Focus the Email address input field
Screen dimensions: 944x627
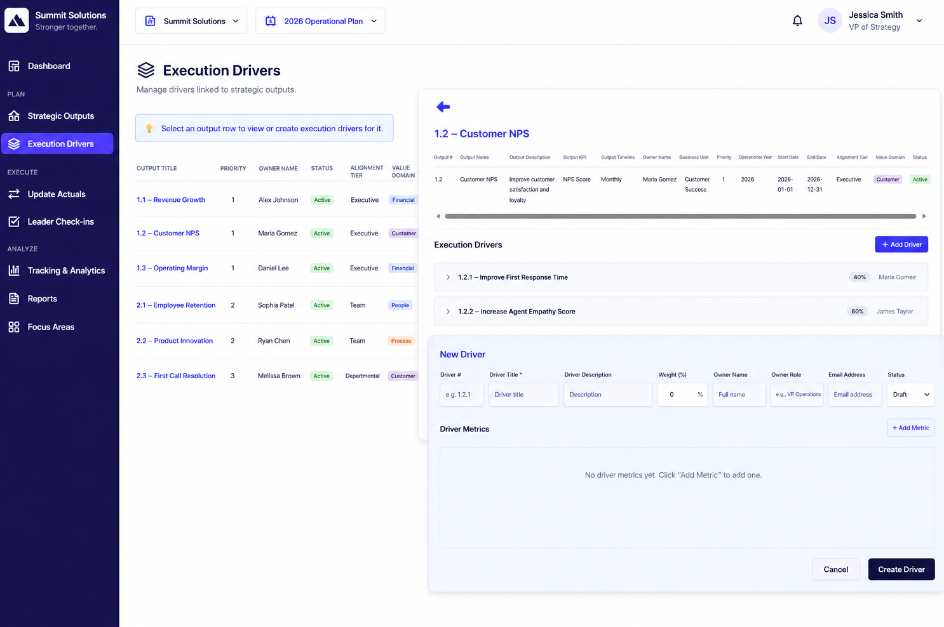[854, 395]
